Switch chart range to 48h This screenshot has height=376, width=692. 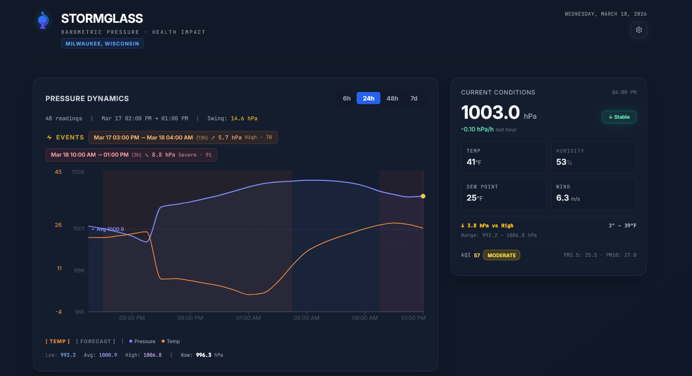392,98
